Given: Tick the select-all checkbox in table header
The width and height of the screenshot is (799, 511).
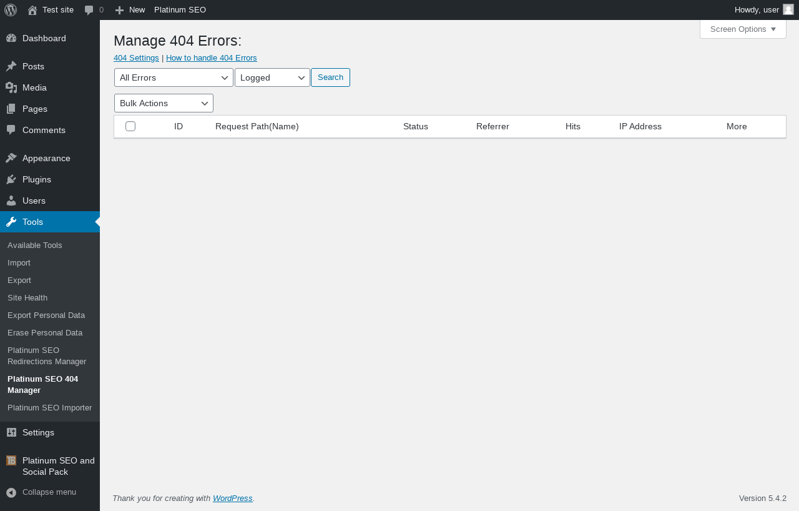Looking at the screenshot, I should [130, 126].
